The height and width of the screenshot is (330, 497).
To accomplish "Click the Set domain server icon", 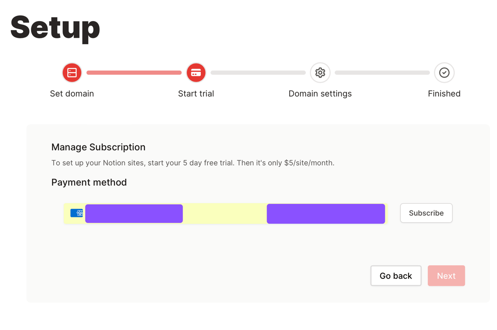I will [72, 73].
